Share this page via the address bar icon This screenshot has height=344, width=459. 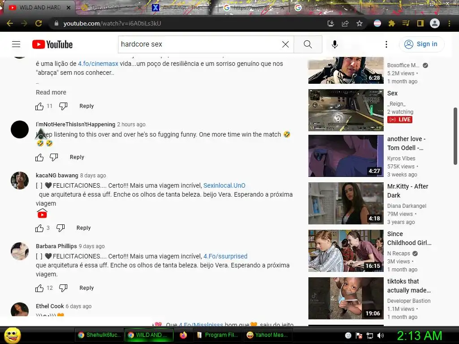[345, 23]
